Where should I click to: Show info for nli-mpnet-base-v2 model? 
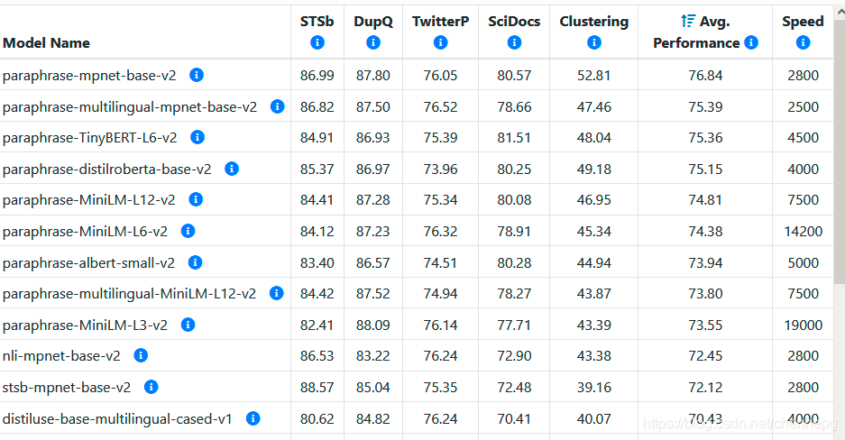(x=141, y=355)
